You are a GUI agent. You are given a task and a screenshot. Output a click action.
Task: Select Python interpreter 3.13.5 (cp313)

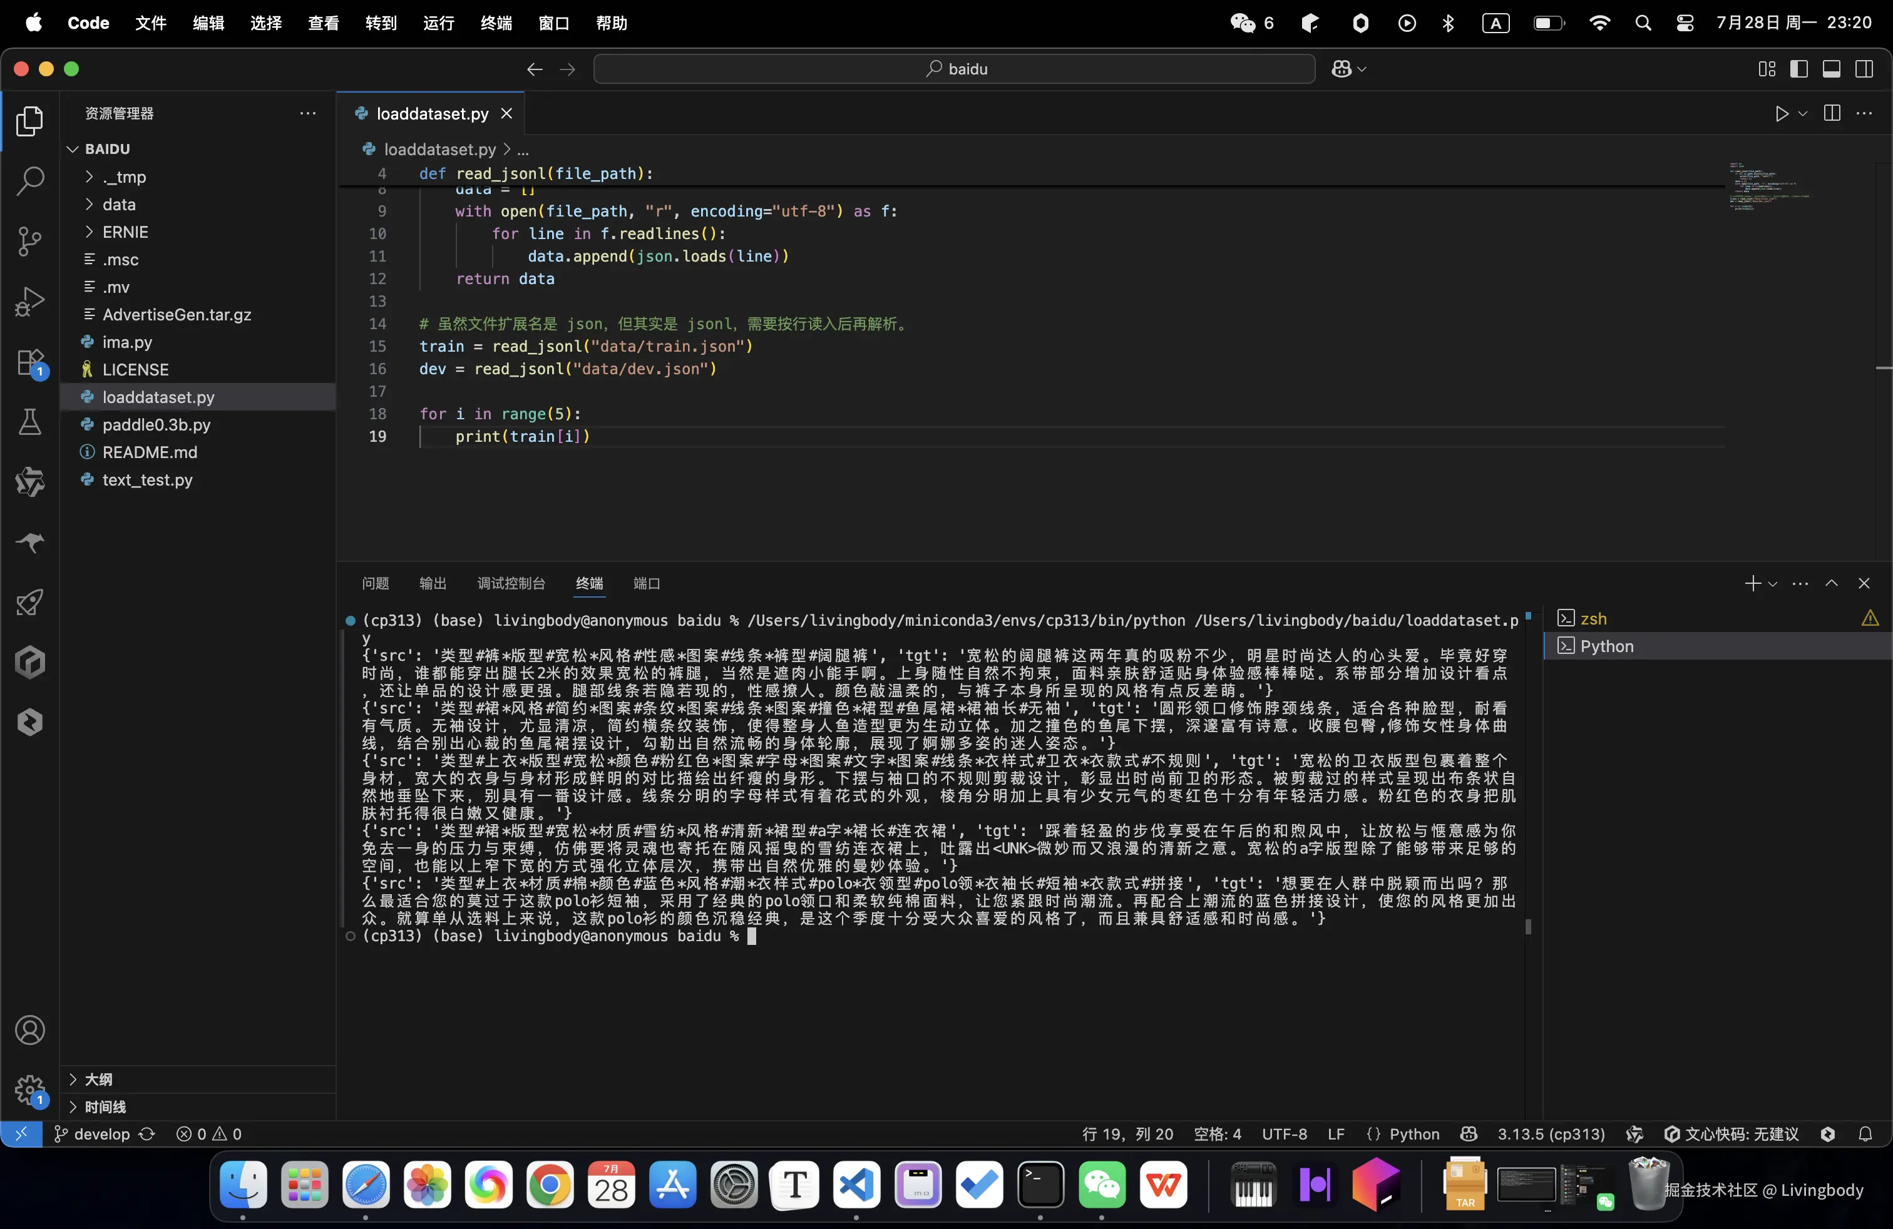pyautogui.click(x=1551, y=1135)
